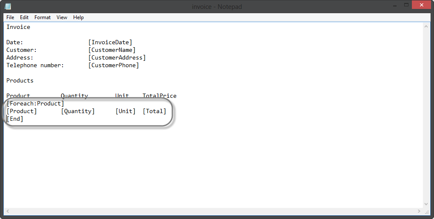Click the [InvoiceDate] placeholder
The image size is (434, 219).
110,42
